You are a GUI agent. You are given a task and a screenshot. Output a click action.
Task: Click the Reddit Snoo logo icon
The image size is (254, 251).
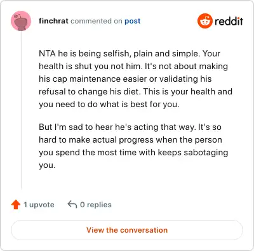coord(204,21)
